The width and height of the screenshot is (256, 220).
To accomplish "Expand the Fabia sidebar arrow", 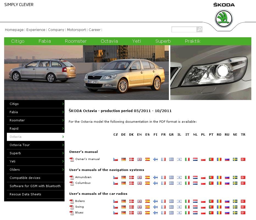I will point(63,112).
